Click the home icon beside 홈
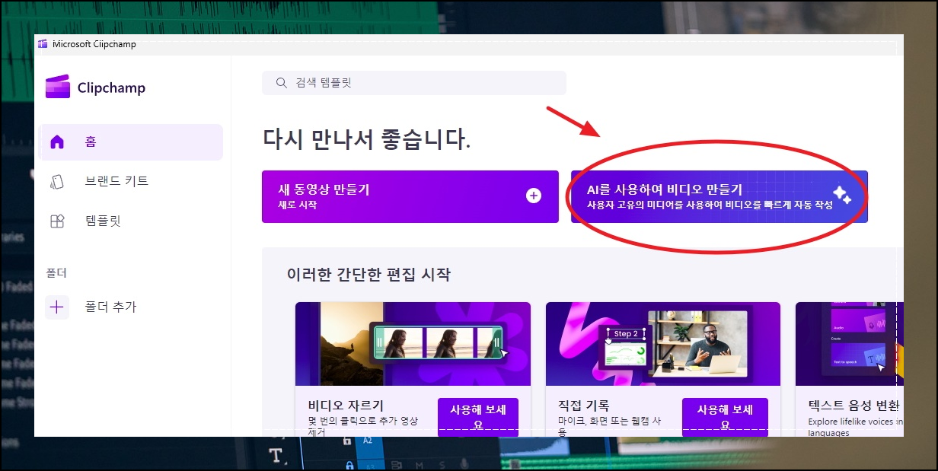The image size is (938, 471). pyautogui.click(x=57, y=142)
